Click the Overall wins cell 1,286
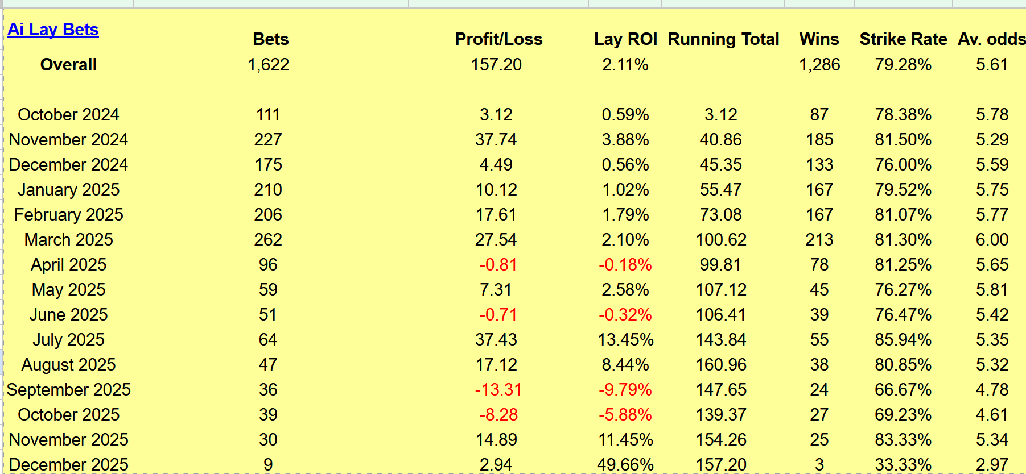1026x474 pixels. [819, 65]
